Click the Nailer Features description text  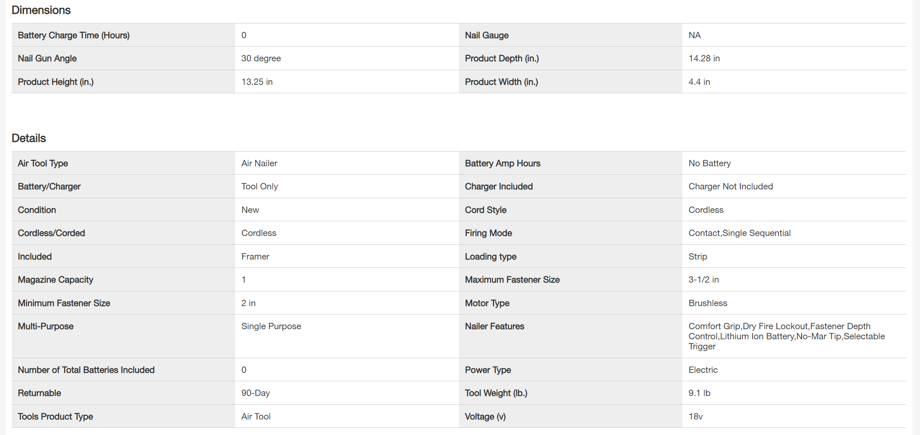786,336
